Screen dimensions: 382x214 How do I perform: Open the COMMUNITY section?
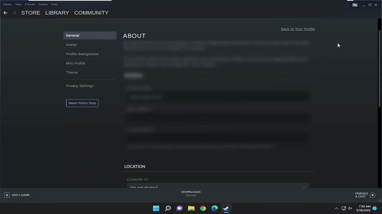[x=91, y=12]
